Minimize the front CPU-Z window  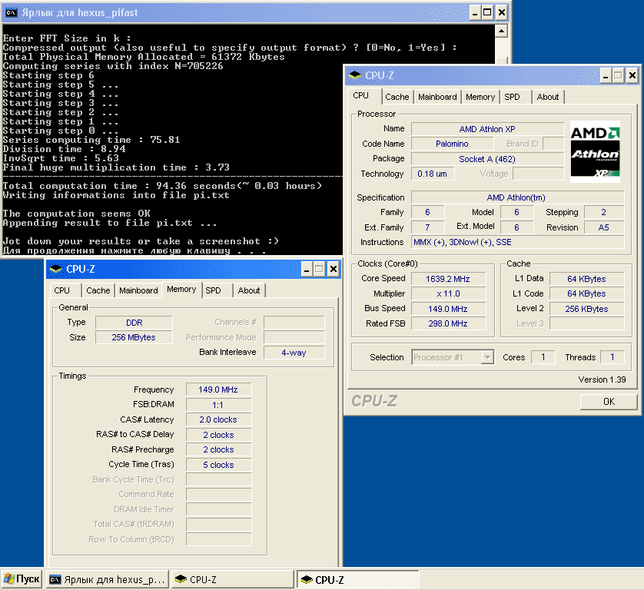(606, 75)
